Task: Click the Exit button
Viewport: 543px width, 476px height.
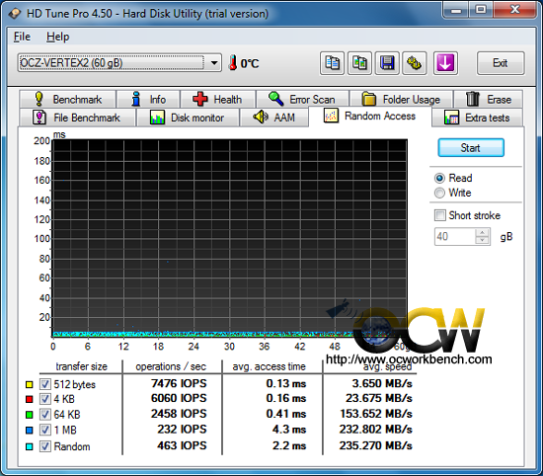Action: pyautogui.click(x=501, y=63)
